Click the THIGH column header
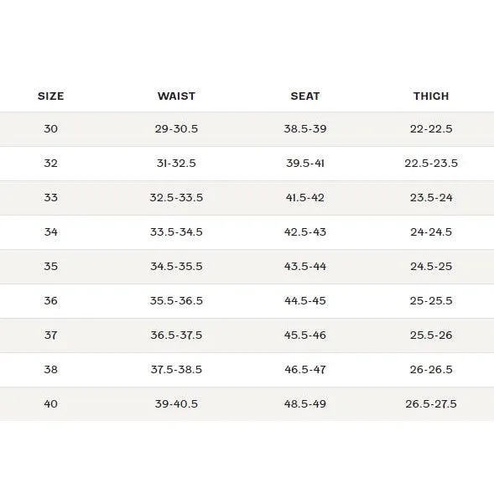 tap(431, 96)
